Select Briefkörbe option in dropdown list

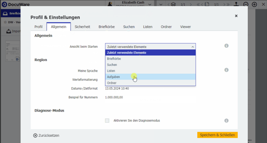pyautogui.click(x=114, y=59)
